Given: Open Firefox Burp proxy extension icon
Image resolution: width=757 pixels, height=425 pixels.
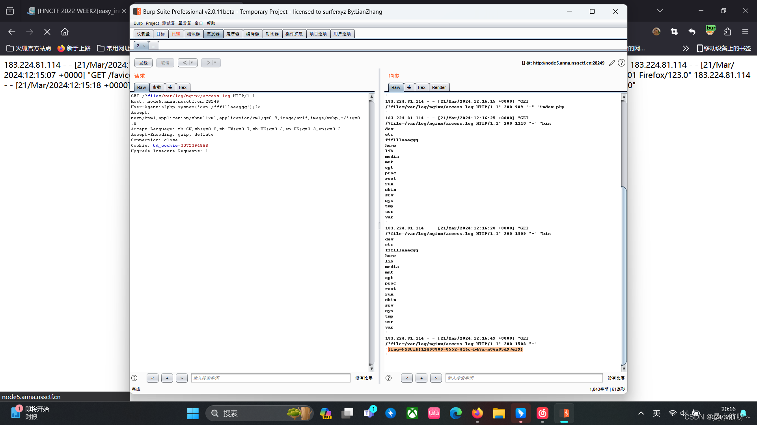Looking at the screenshot, I should 710,31.
